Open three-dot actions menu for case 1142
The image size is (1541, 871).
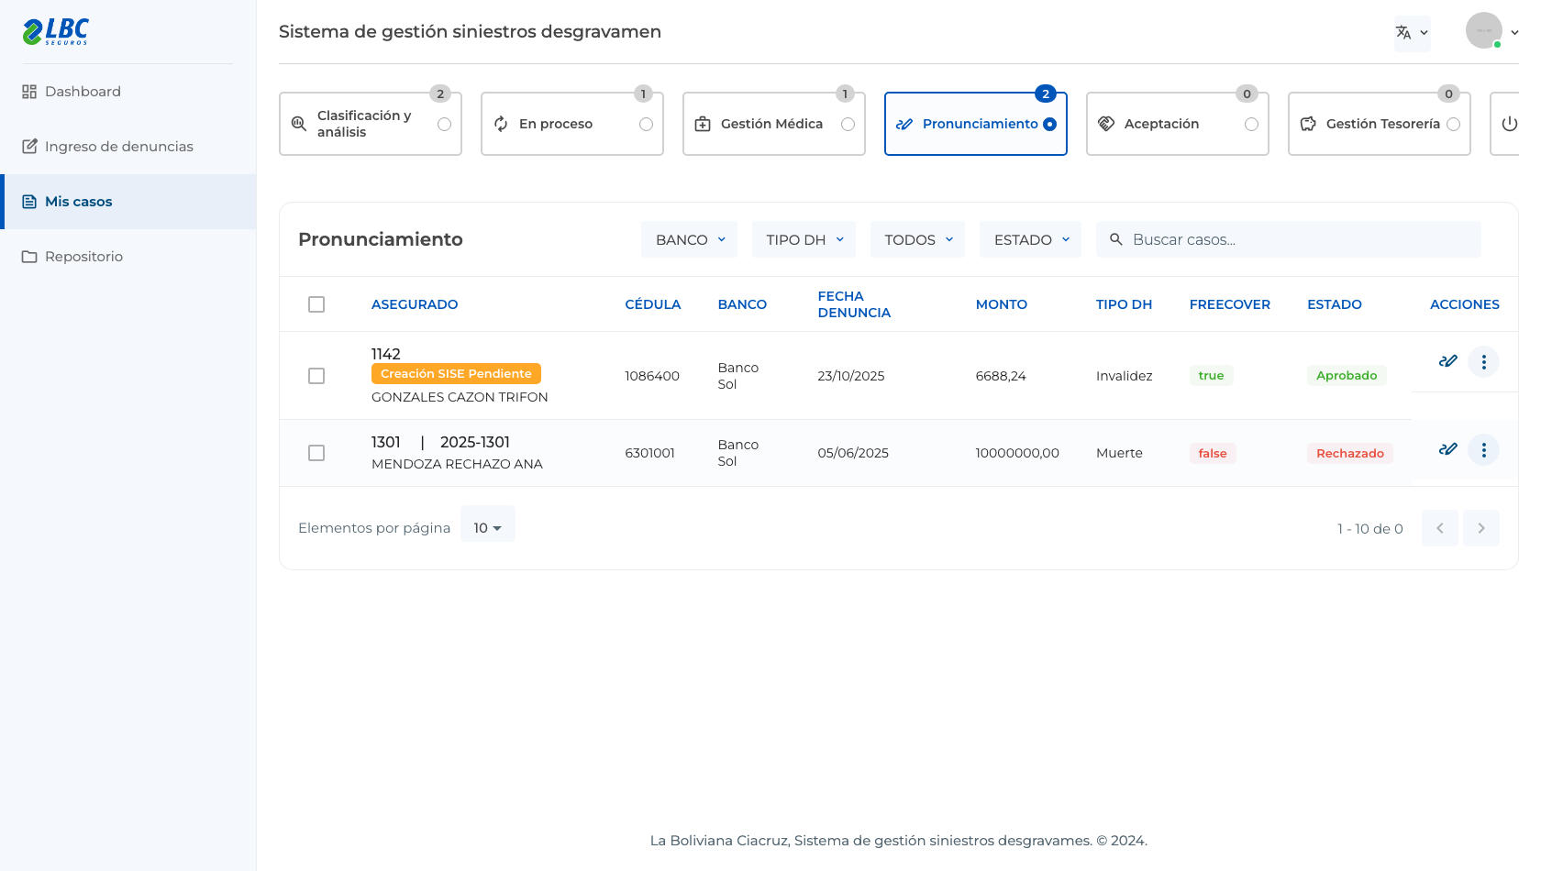tap(1483, 362)
